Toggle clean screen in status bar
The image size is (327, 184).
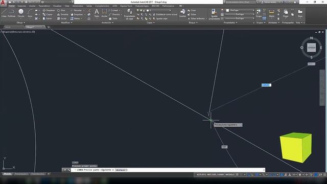(x=320, y=175)
